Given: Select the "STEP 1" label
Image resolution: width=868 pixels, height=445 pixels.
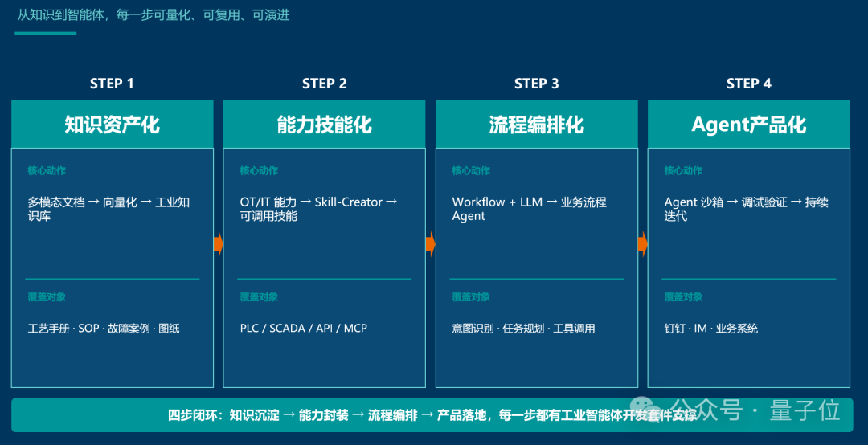Looking at the screenshot, I should click(x=112, y=84).
